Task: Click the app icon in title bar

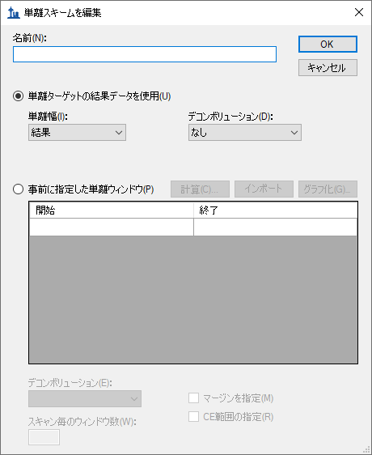Action: (x=13, y=13)
